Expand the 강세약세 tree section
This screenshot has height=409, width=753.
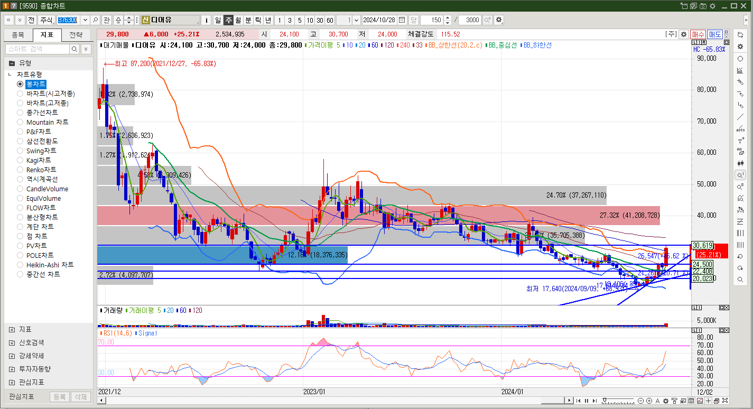coord(12,356)
